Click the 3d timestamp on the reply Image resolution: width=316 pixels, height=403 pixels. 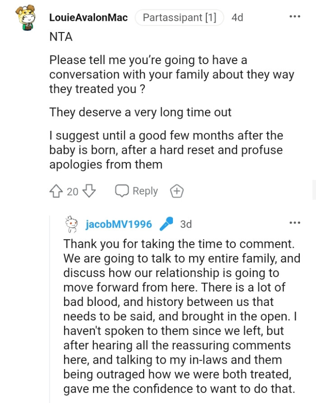(x=186, y=223)
